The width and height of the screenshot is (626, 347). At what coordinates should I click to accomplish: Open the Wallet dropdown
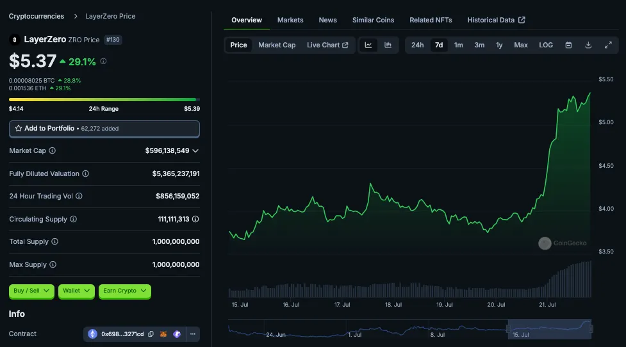(76, 291)
